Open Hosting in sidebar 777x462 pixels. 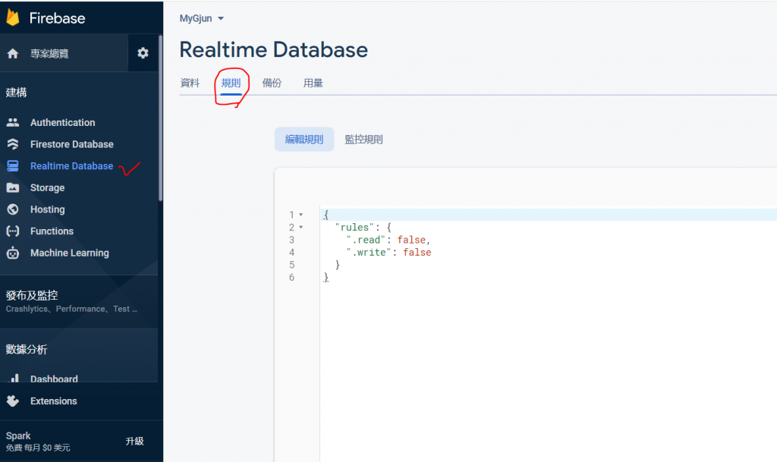tap(48, 209)
